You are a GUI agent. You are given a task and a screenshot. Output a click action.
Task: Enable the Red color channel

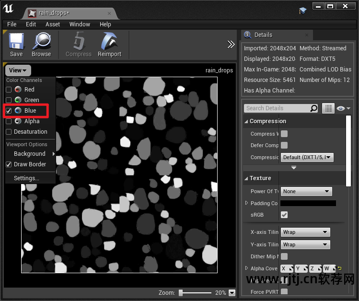(x=9, y=90)
